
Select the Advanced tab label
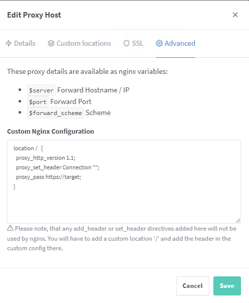tap(180, 43)
